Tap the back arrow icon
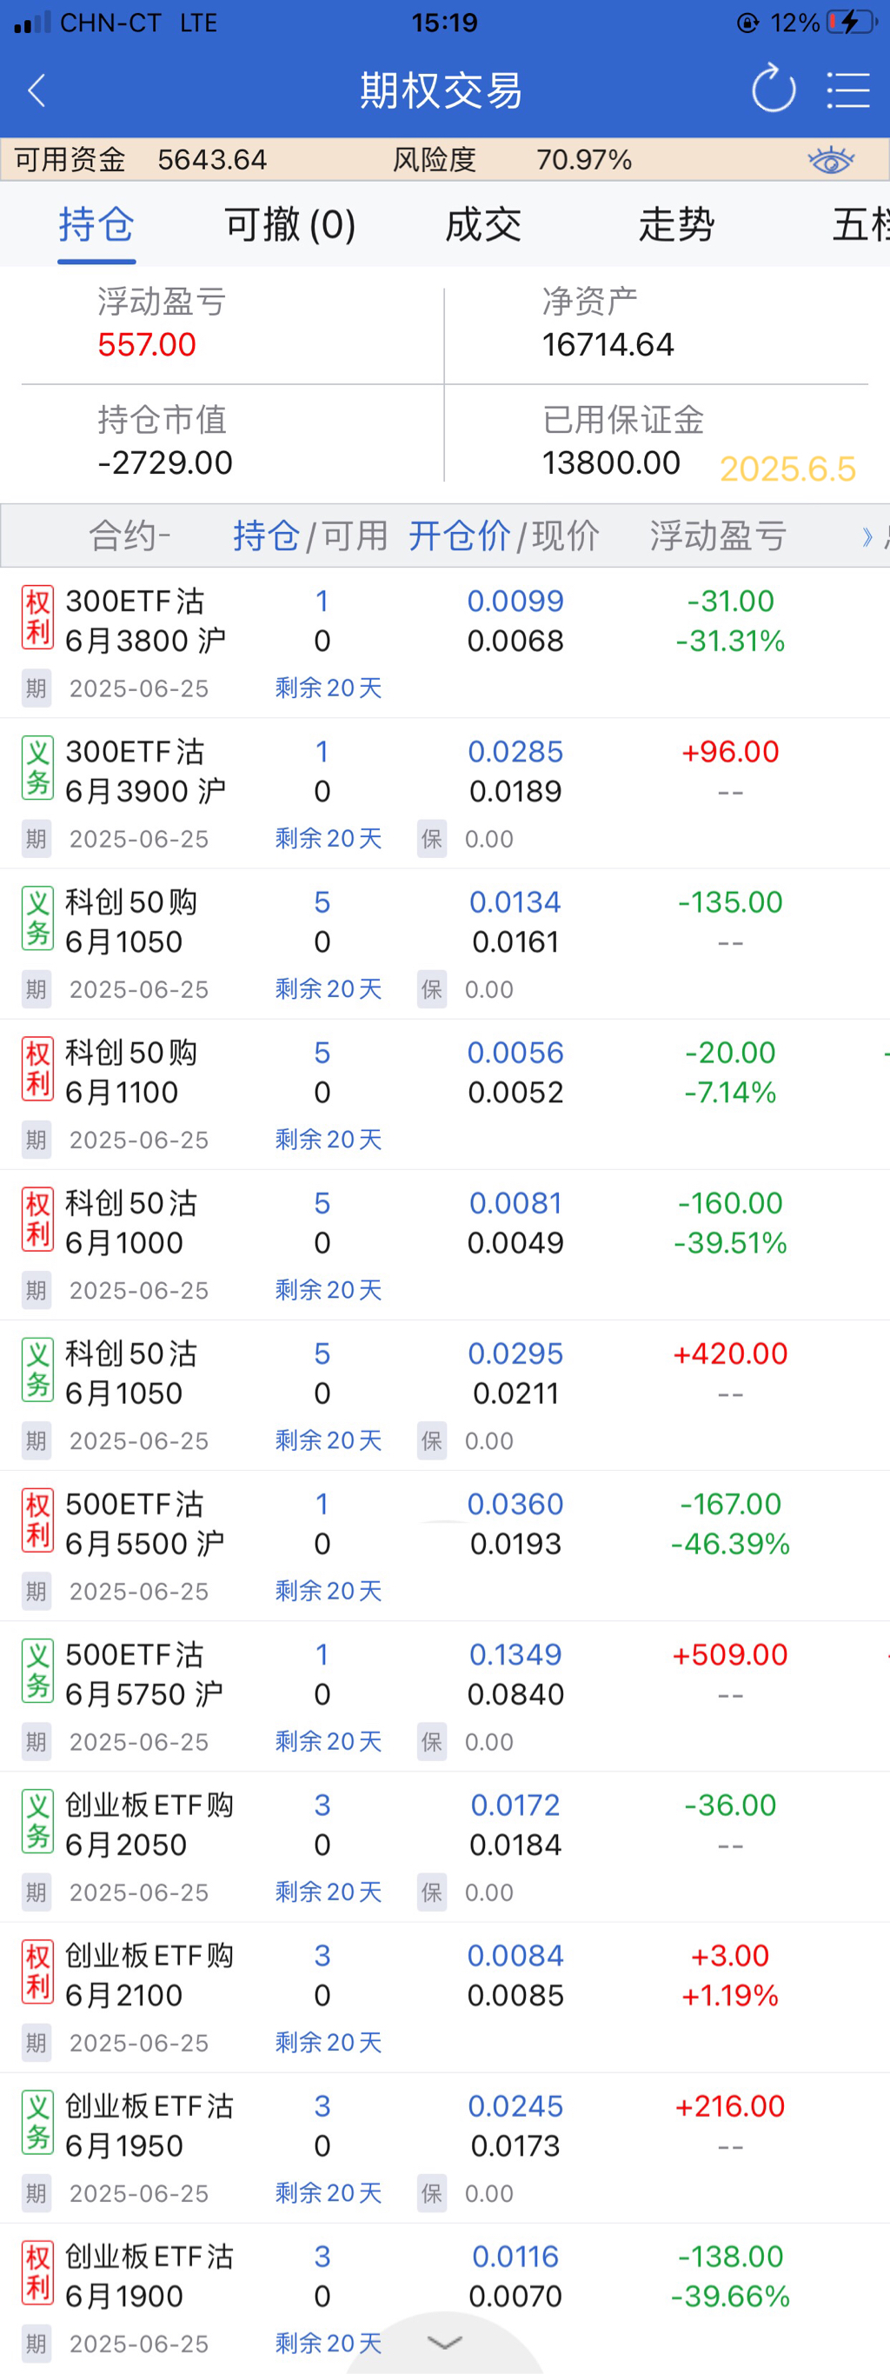 (x=37, y=90)
